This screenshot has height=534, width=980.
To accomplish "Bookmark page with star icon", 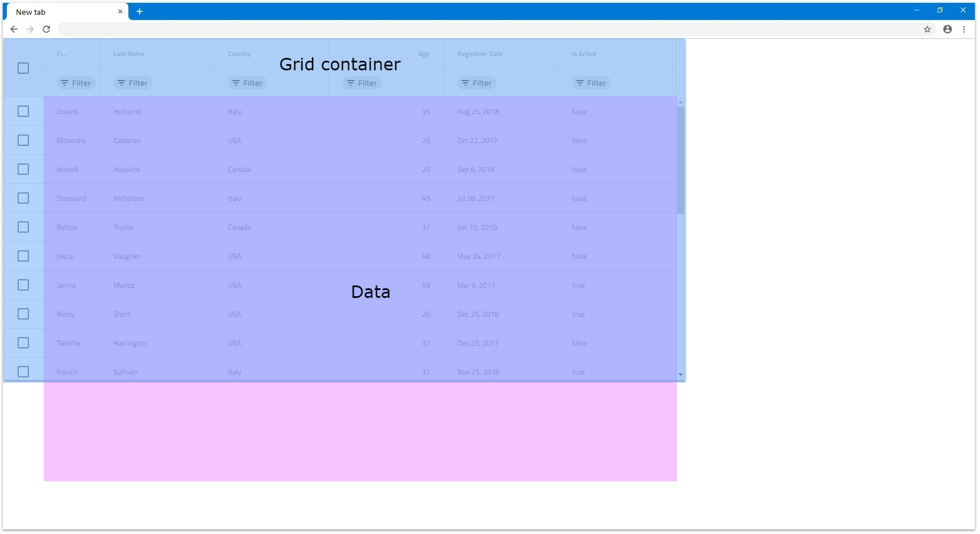I will point(927,29).
